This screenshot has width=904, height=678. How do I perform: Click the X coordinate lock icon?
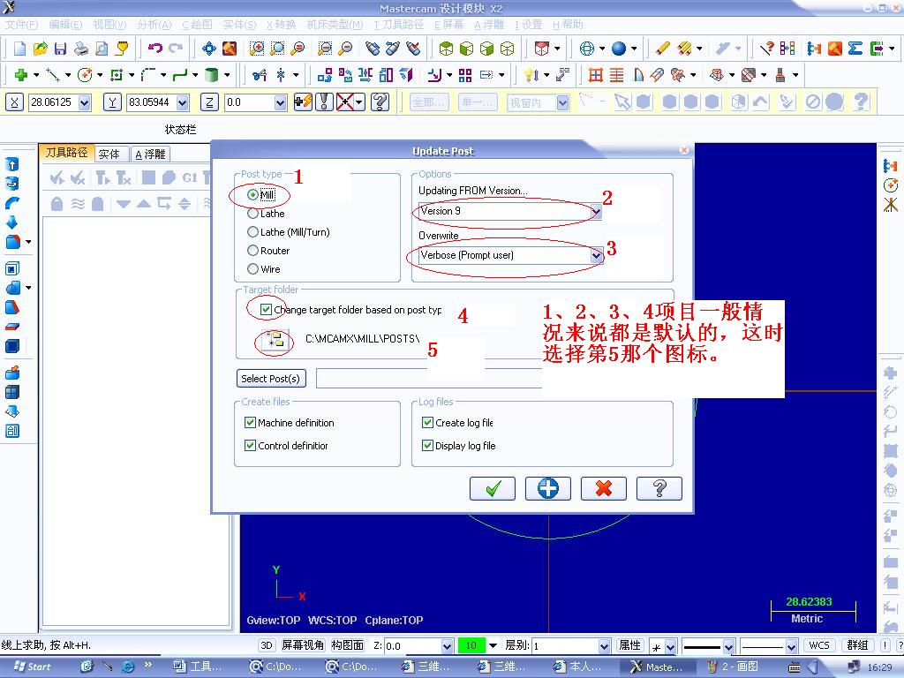point(14,102)
